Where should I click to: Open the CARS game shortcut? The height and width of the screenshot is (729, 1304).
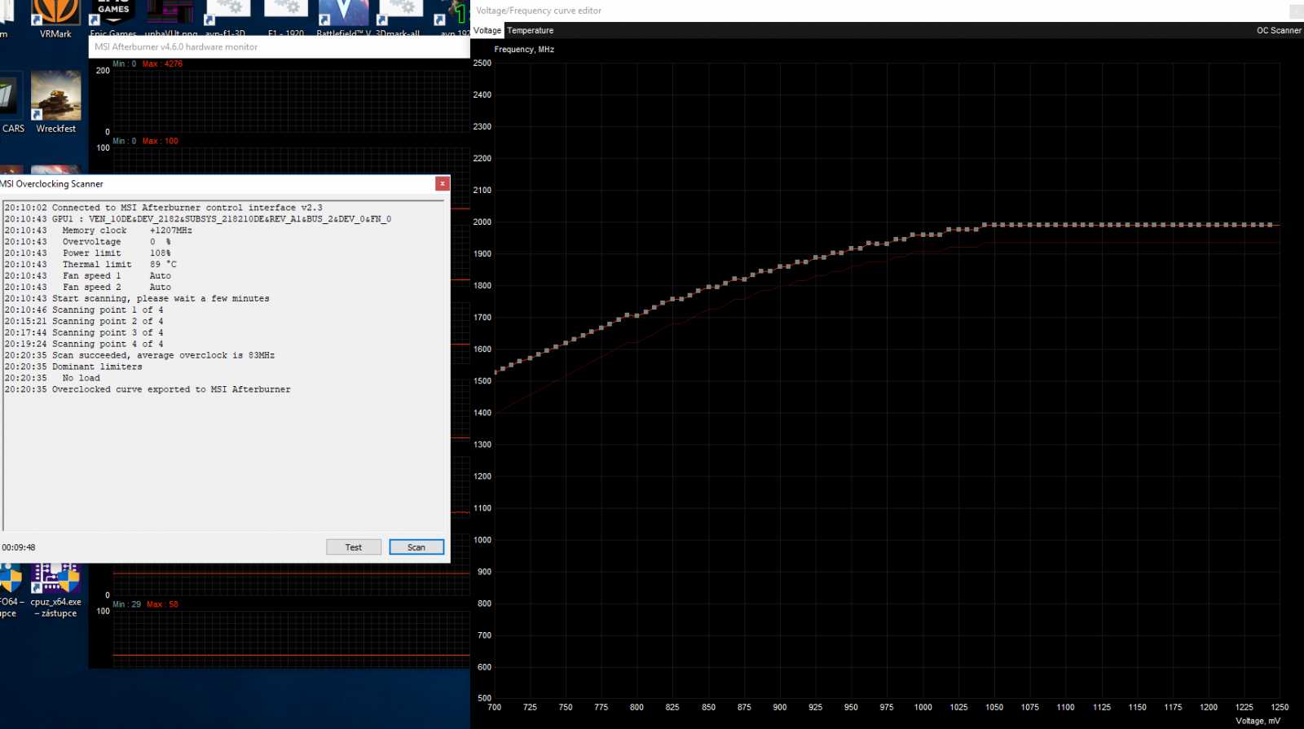click(12, 102)
